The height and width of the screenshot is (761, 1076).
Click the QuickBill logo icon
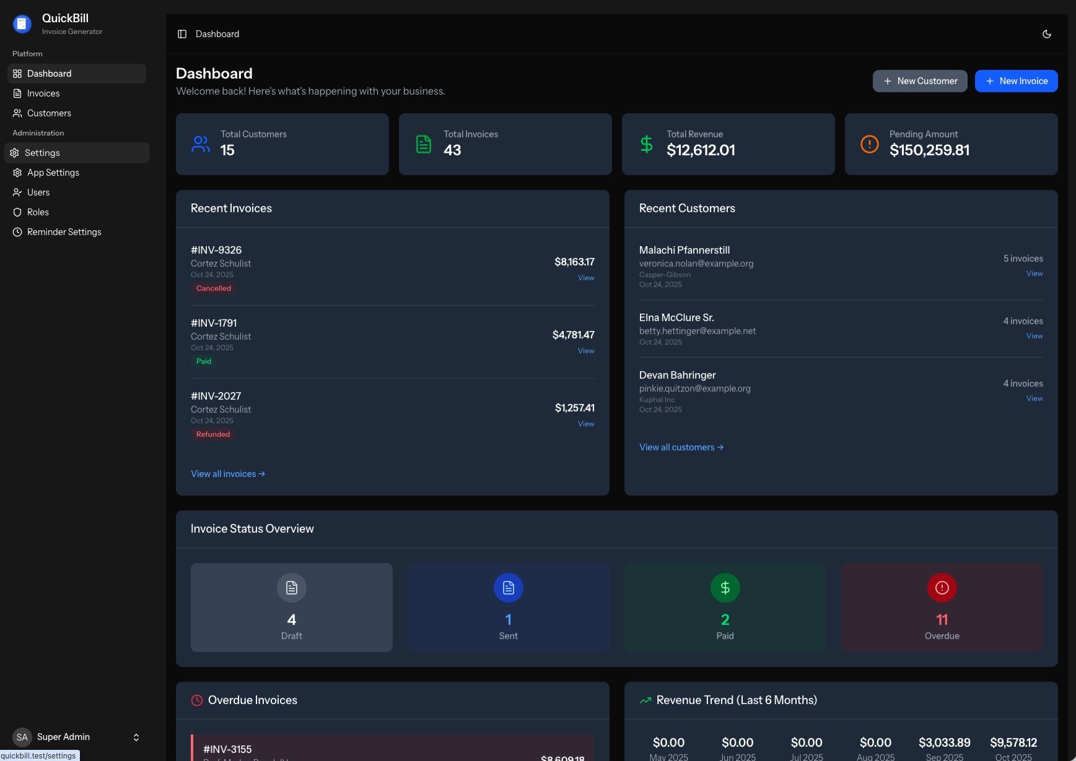[x=22, y=24]
